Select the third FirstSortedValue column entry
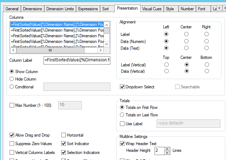Screen dimensions: 226x160 (x=57, y=36)
